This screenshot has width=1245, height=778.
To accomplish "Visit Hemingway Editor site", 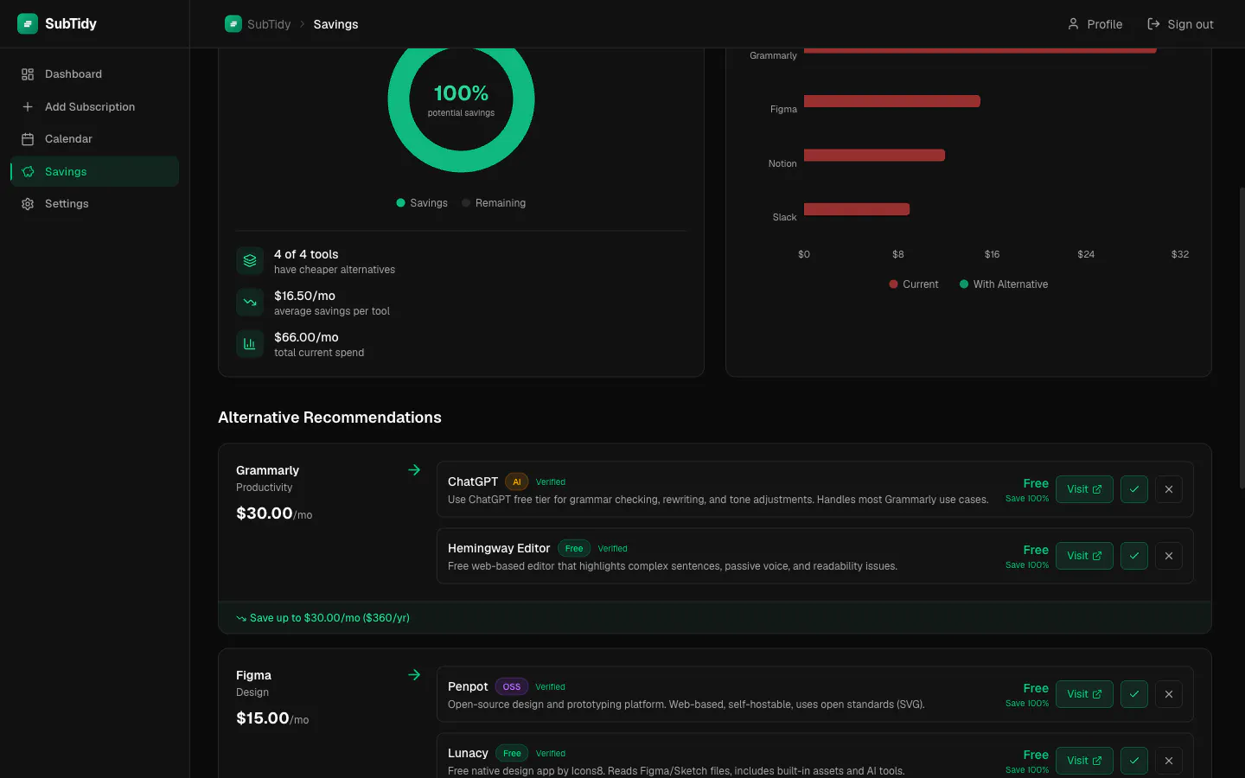I will click(x=1084, y=556).
